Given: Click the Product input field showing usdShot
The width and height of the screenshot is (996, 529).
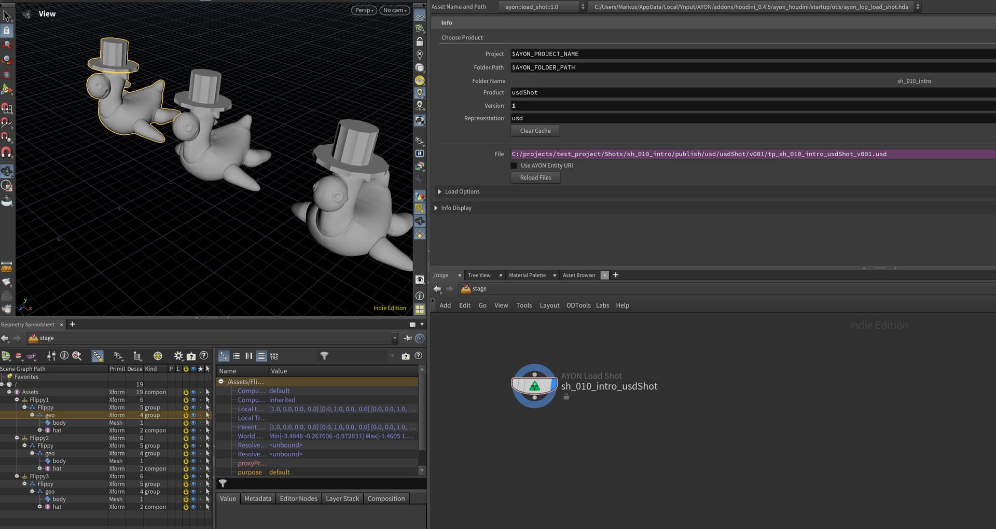Looking at the screenshot, I should click(753, 92).
